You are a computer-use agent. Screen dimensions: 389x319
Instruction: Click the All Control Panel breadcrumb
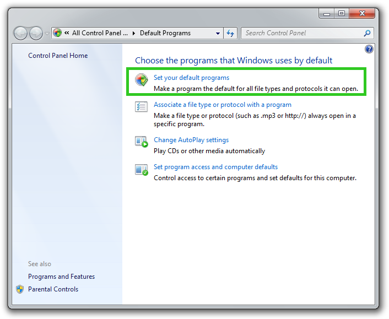100,33
